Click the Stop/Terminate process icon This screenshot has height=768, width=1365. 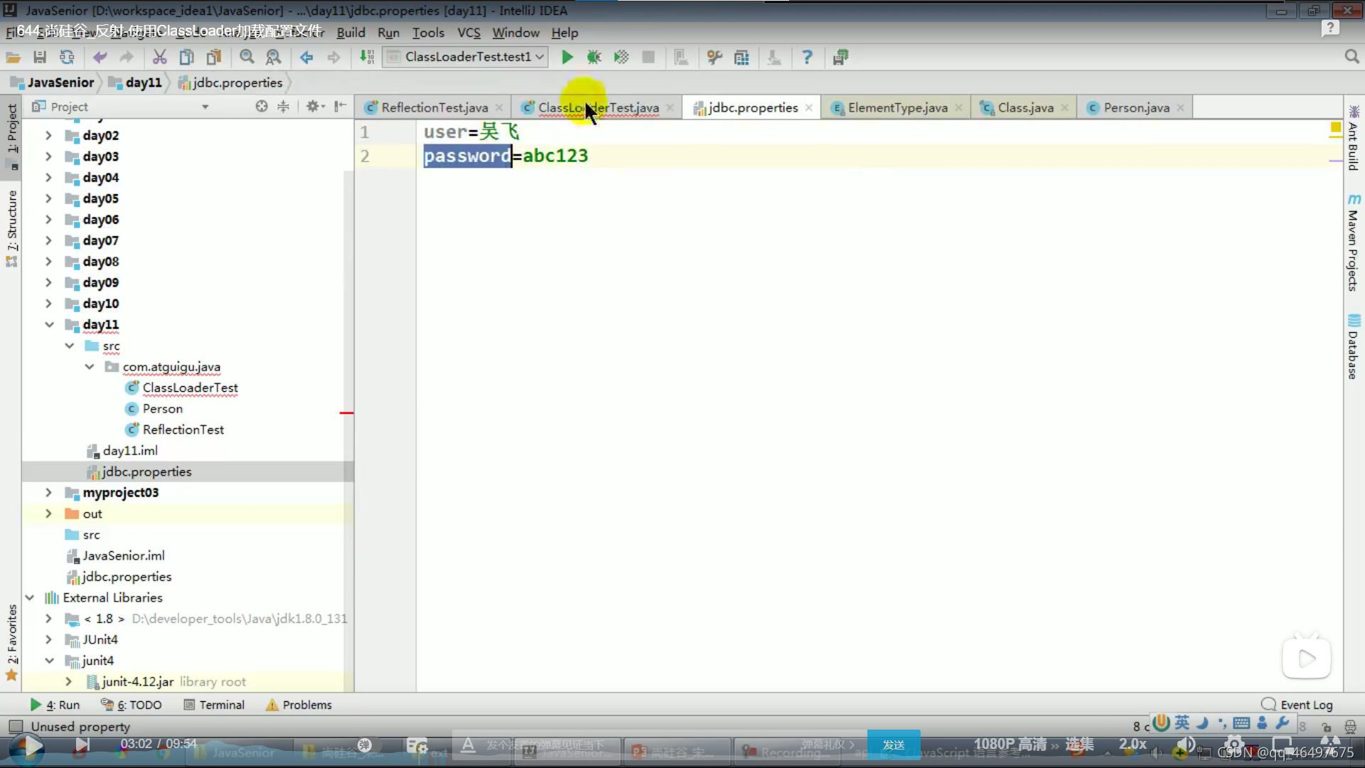coord(649,57)
